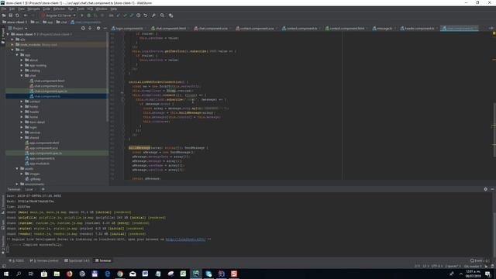Screen dimensions: 496x279
Task: Expand the catalog folder
Action: point(22,71)
